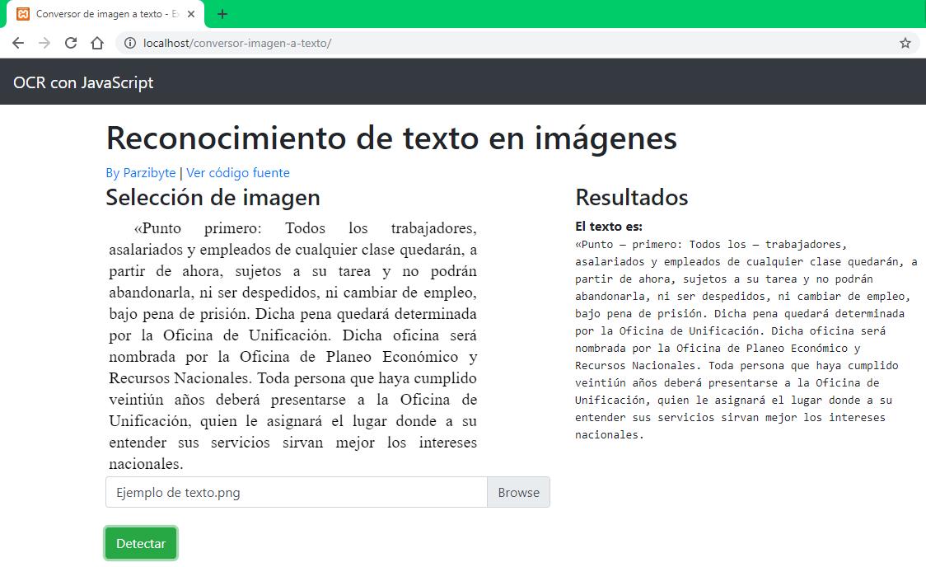Click the Ejemplo de texto.png file input
926x567 pixels.
point(297,493)
